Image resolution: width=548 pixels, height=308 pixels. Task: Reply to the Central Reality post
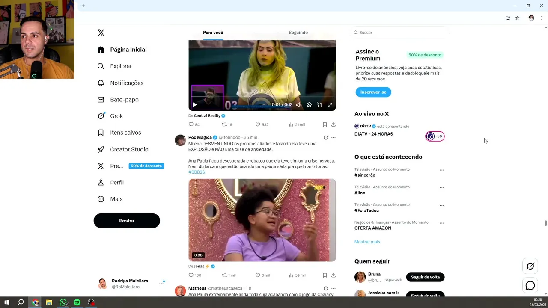point(194,124)
